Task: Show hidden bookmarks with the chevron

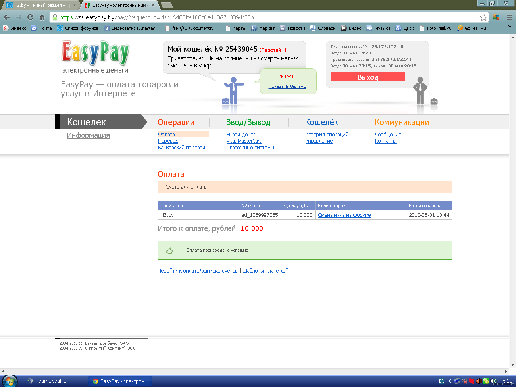Action: tap(509, 27)
